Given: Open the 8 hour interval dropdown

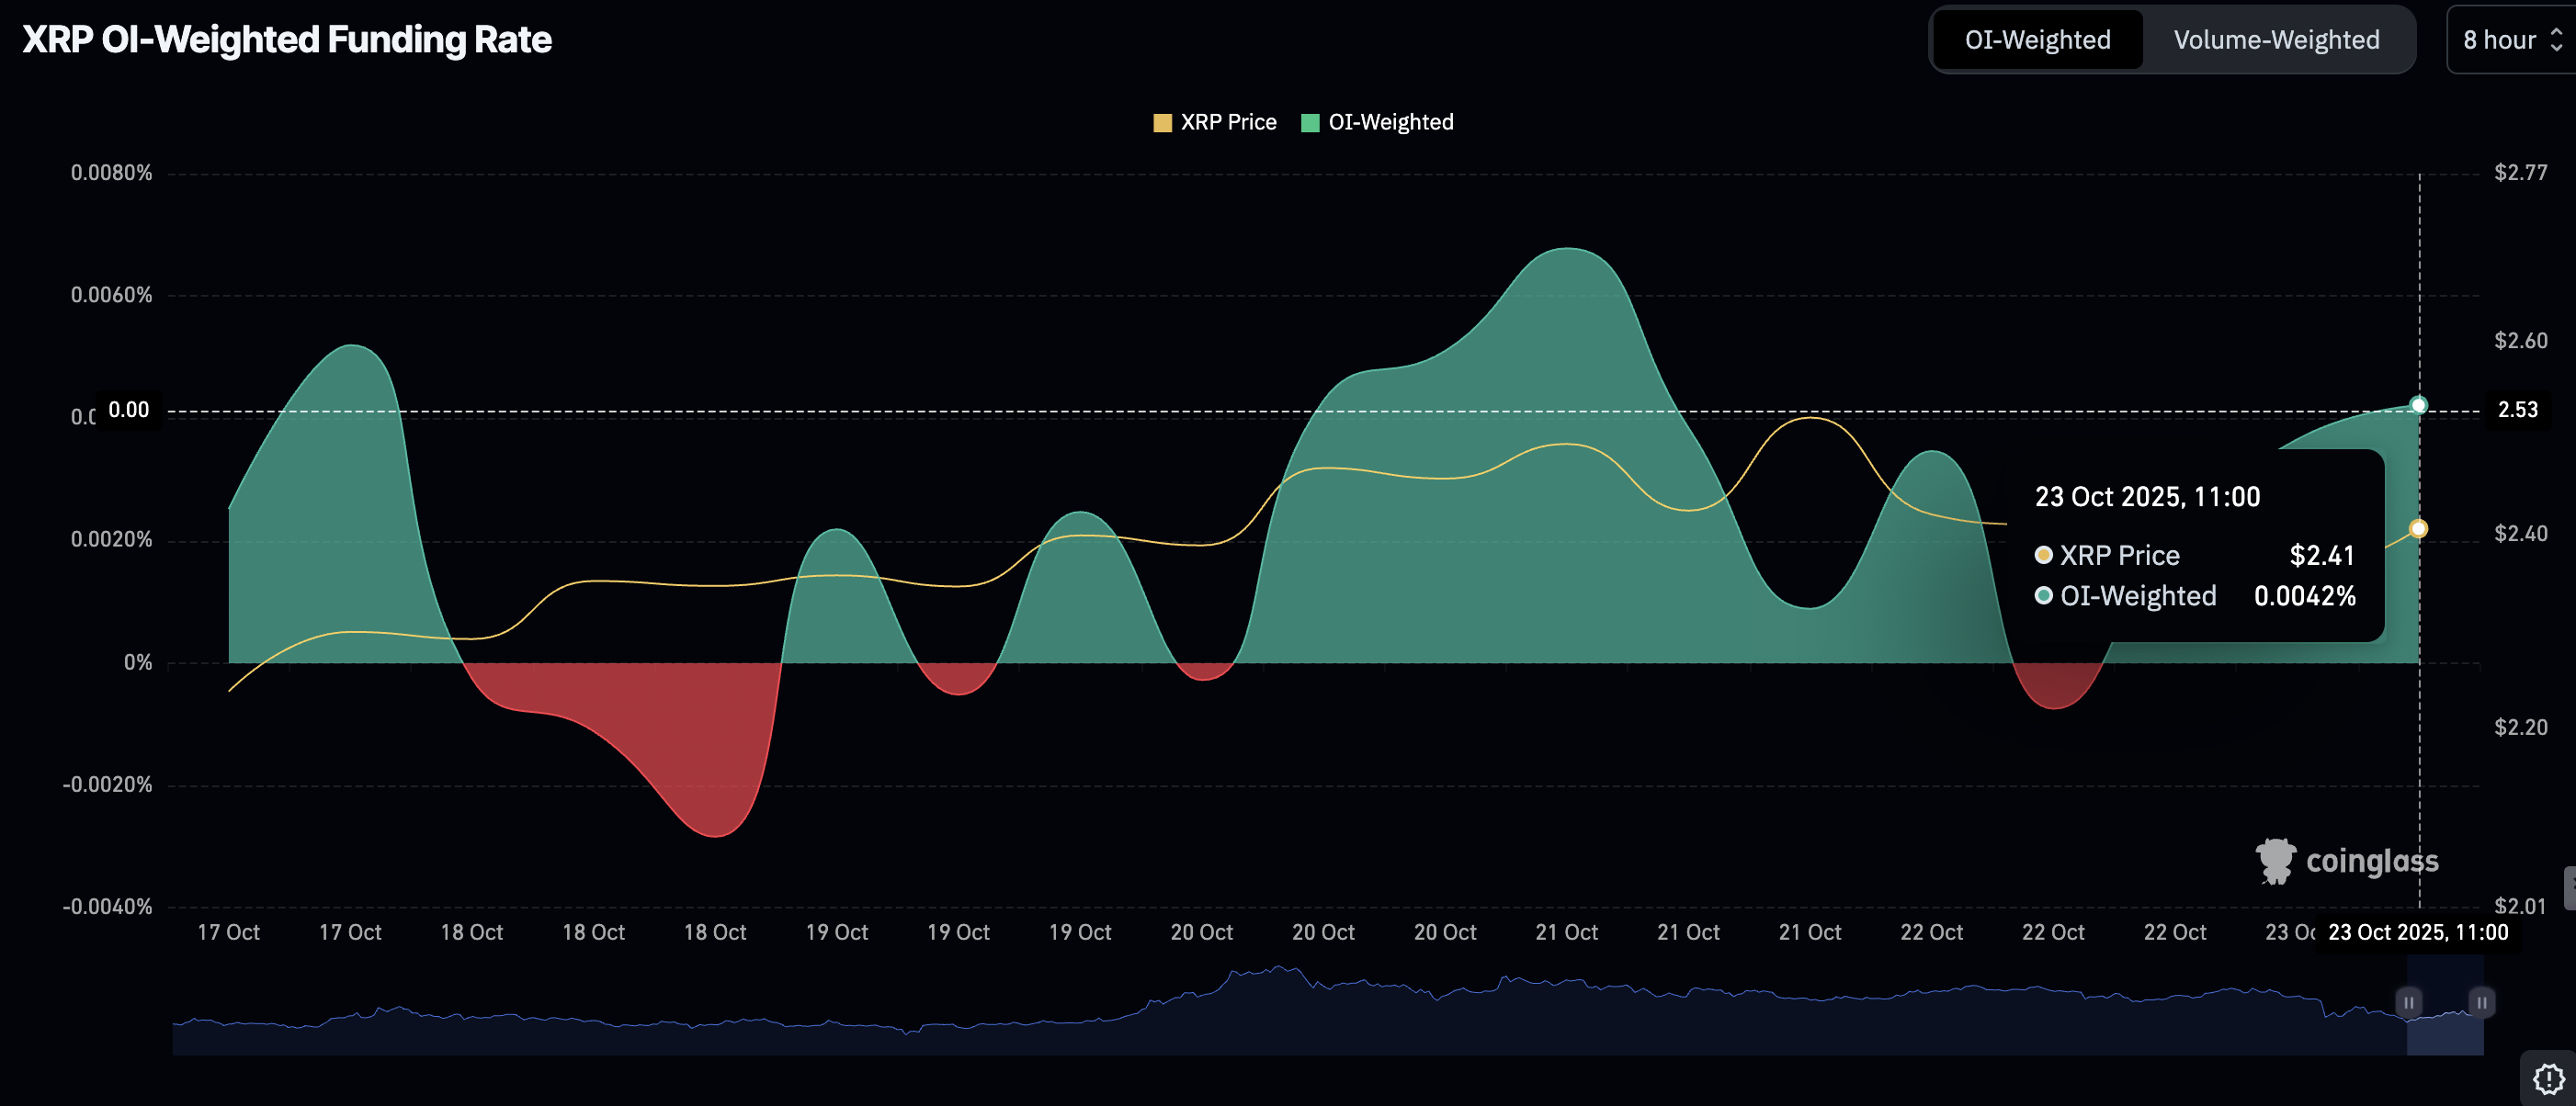Looking at the screenshot, I should (2500, 40).
